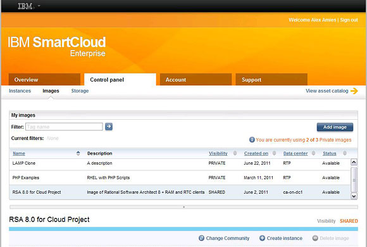Viewport: 367px width, 247px height.
Task: Click sort arrows next to Status
Action: click(345, 153)
